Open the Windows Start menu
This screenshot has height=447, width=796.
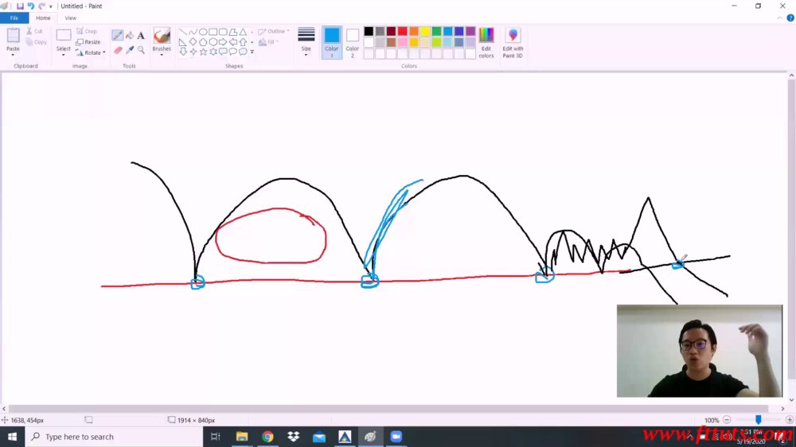(x=12, y=437)
